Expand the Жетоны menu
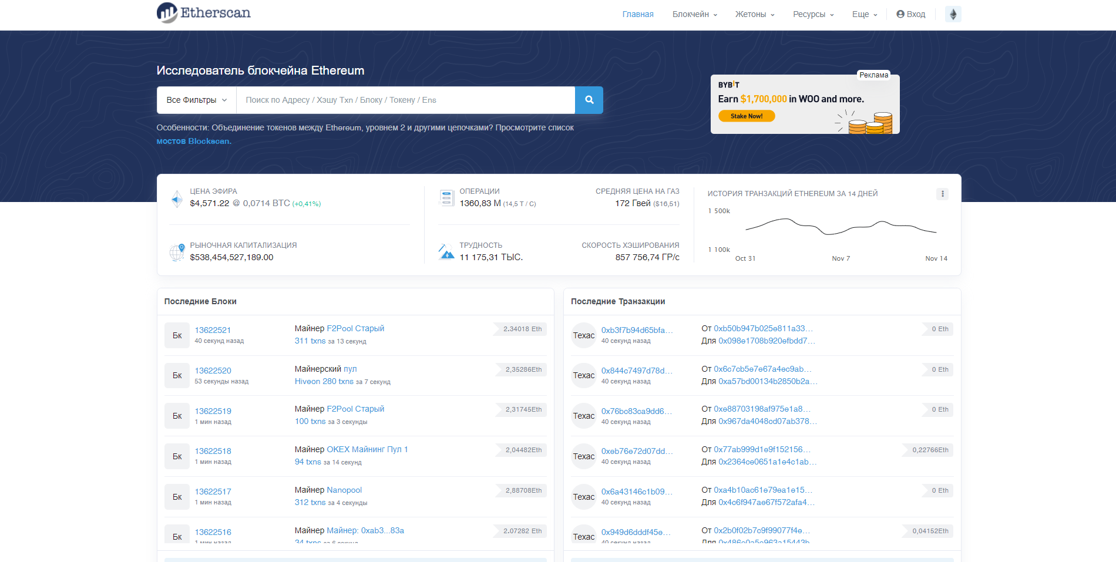Image resolution: width=1116 pixels, height=562 pixels. click(755, 14)
